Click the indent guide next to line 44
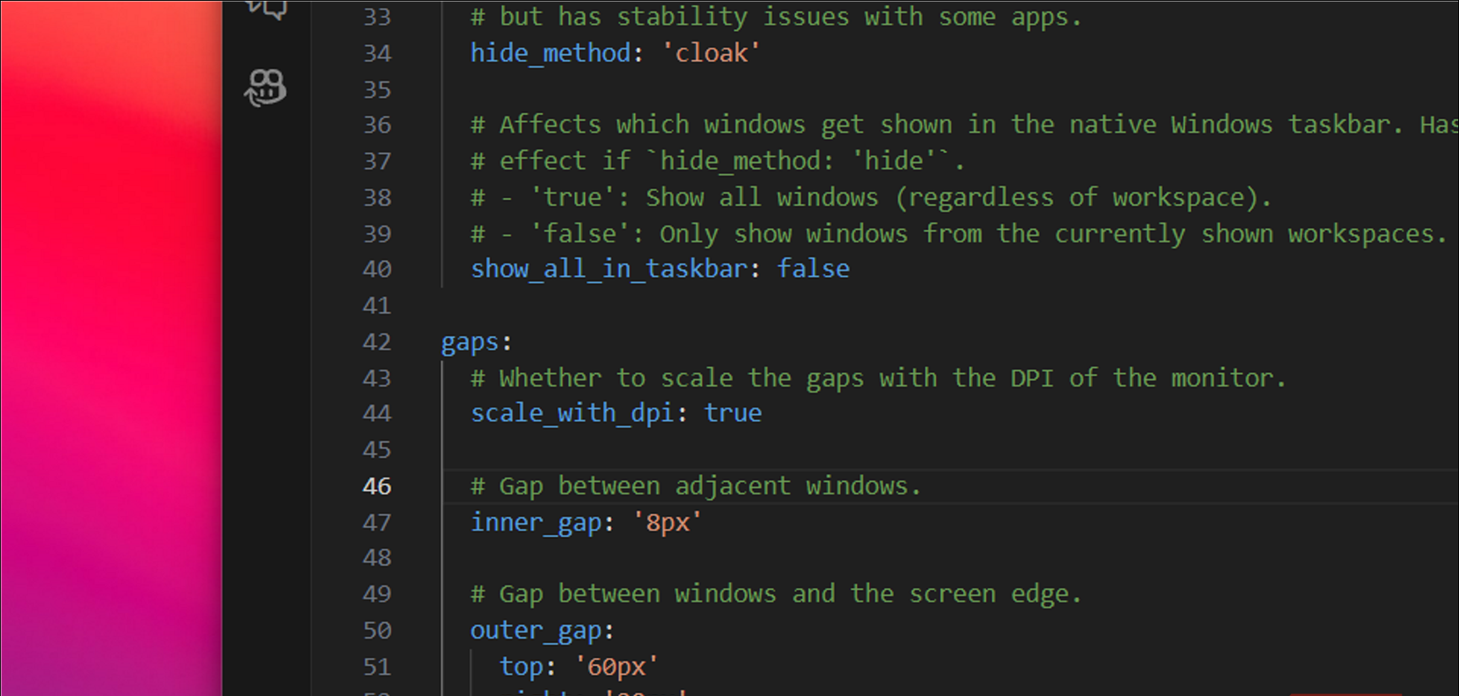Image resolution: width=1459 pixels, height=696 pixels. (x=441, y=413)
